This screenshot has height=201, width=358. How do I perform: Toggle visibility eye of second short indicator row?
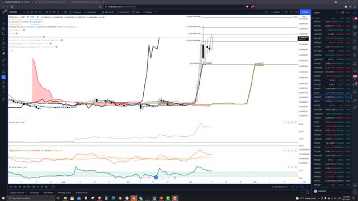(x=16, y=33)
